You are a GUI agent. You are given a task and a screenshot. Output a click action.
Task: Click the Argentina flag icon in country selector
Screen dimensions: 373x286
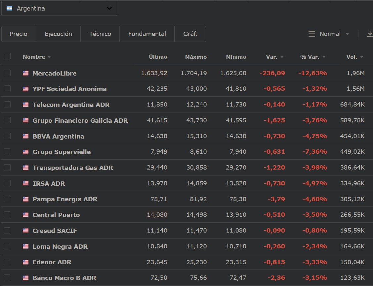coord(9,8)
